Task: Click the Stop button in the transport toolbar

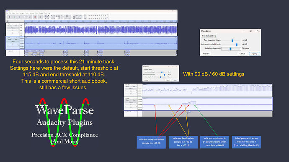Action: (x=19, y=17)
